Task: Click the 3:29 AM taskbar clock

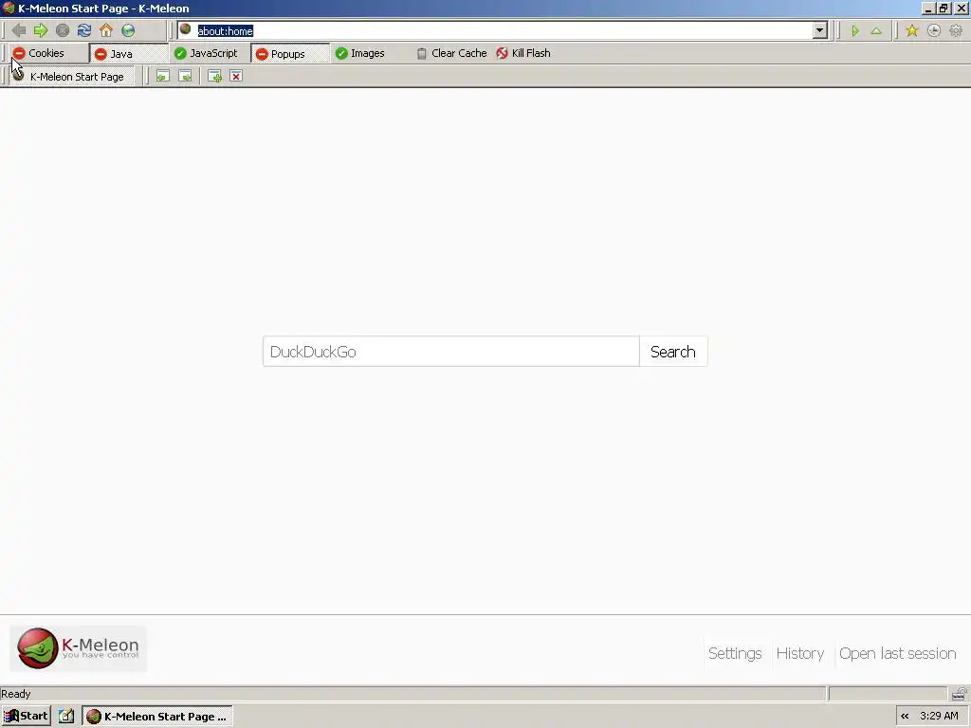Action: coord(939,717)
